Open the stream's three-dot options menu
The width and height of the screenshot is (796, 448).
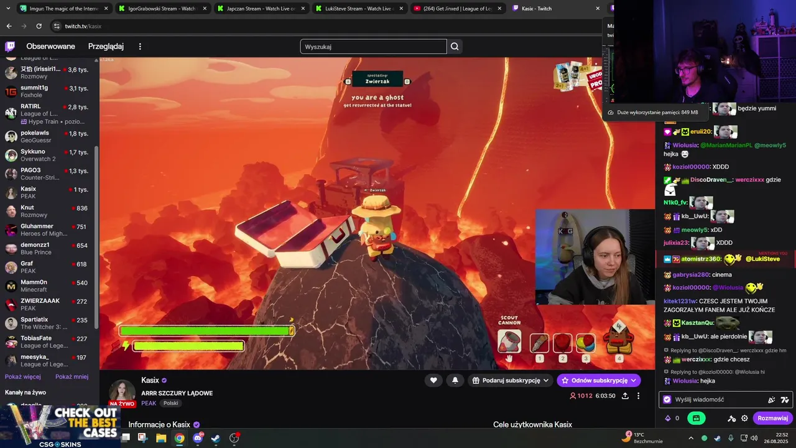pyautogui.click(x=638, y=396)
